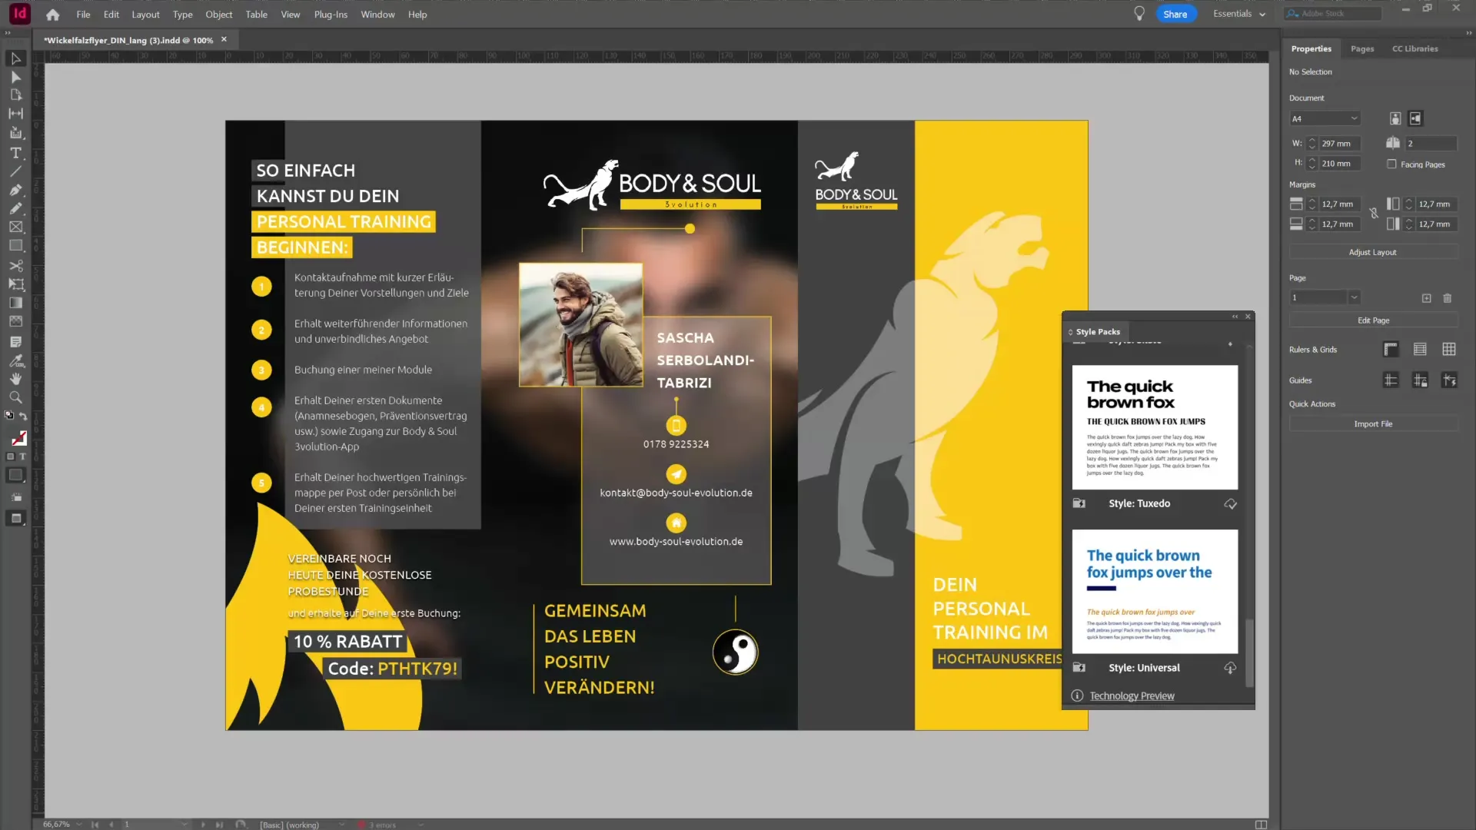The height and width of the screenshot is (830, 1476).
Task: Select the Free Transform tool
Action: click(x=15, y=284)
